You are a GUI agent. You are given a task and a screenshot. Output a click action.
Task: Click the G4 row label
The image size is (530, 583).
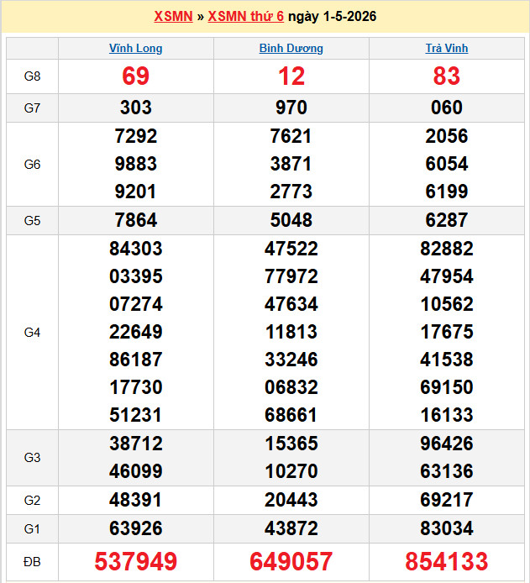(32, 333)
